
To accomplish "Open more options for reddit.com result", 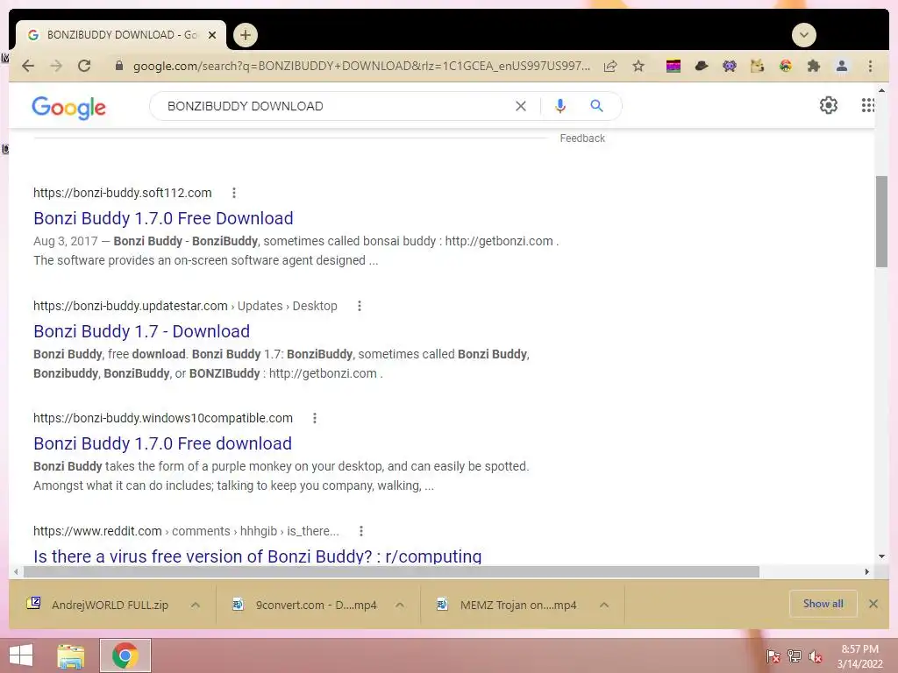I will (360, 531).
